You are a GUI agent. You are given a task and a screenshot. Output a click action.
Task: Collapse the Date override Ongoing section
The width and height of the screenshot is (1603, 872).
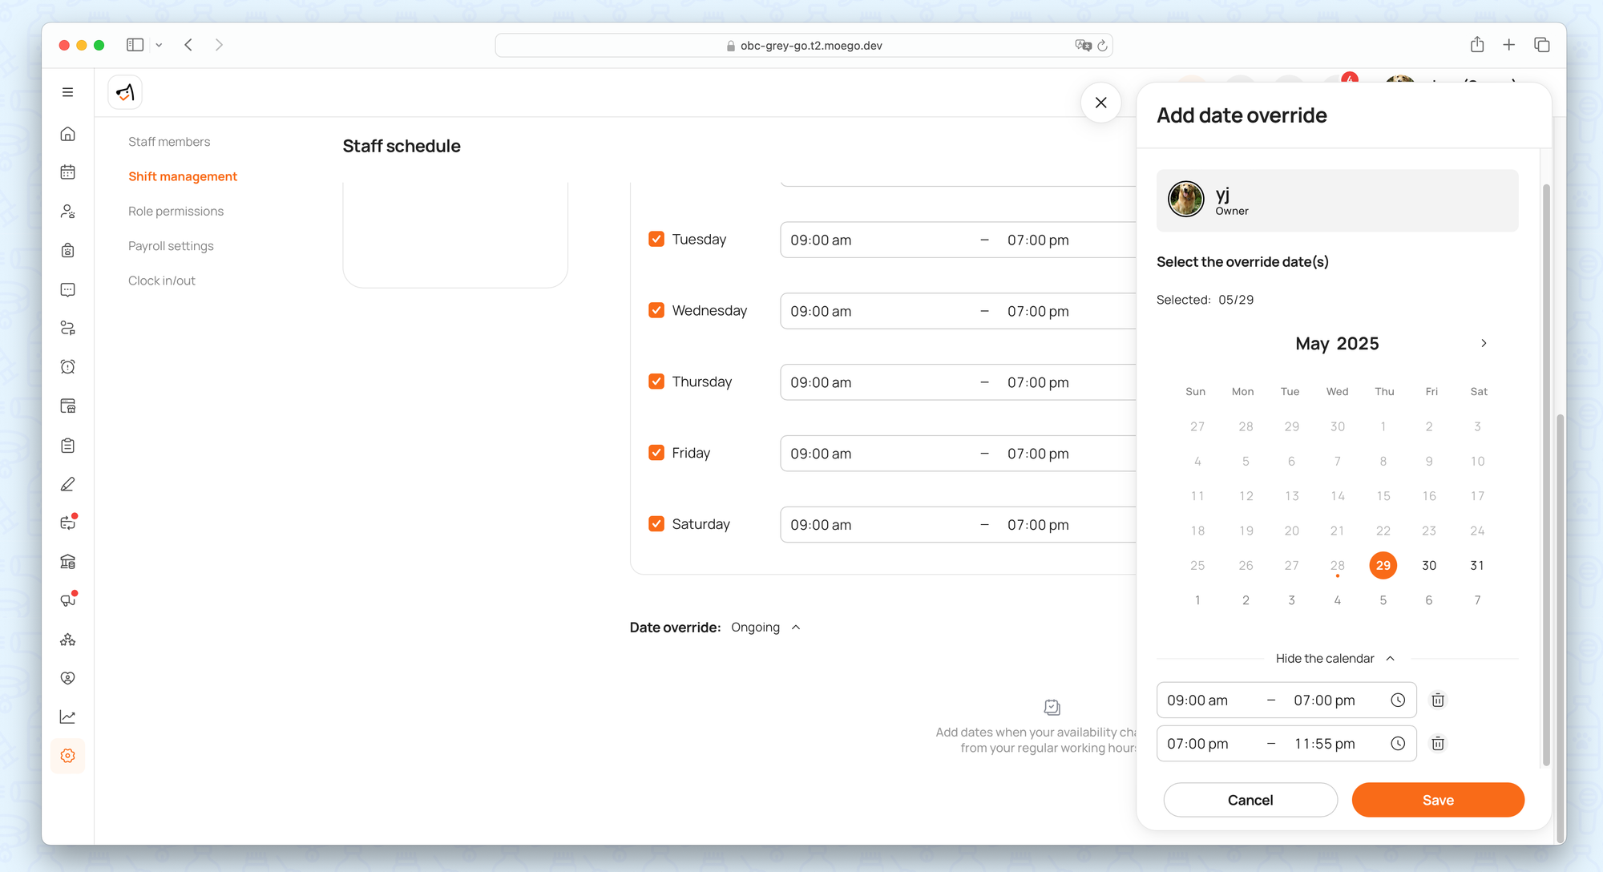[796, 628]
